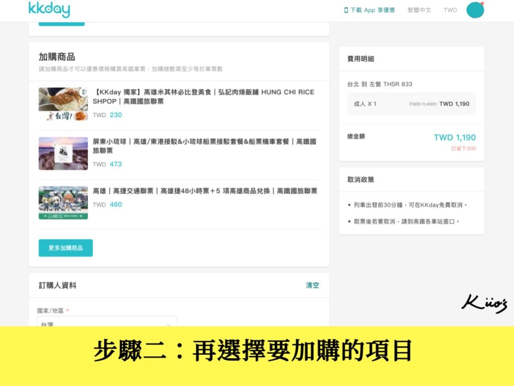514x386 pixels.
Task: Expand currency options by clicking TWD
Action: point(450,10)
